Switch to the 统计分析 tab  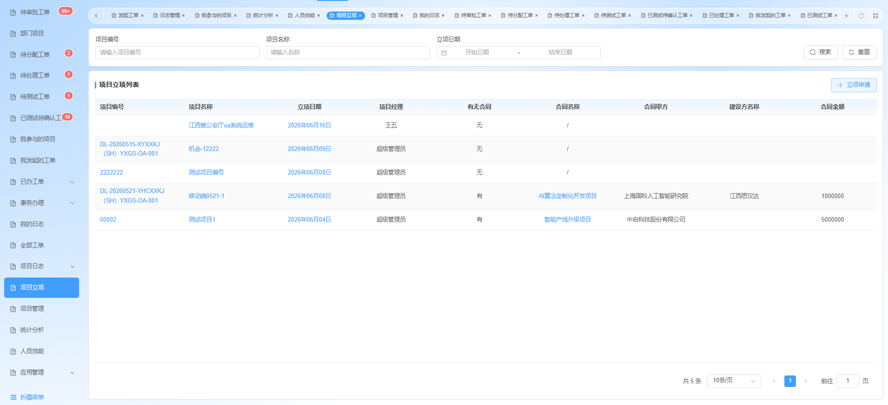[263, 16]
